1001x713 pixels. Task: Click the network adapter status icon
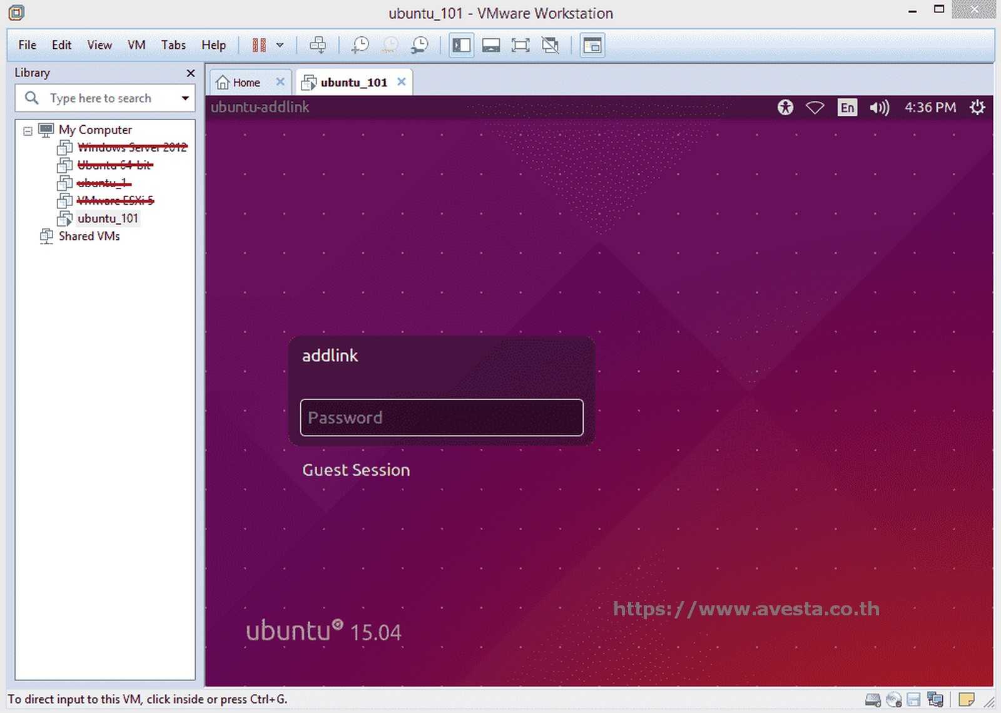click(x=935, y=699)
